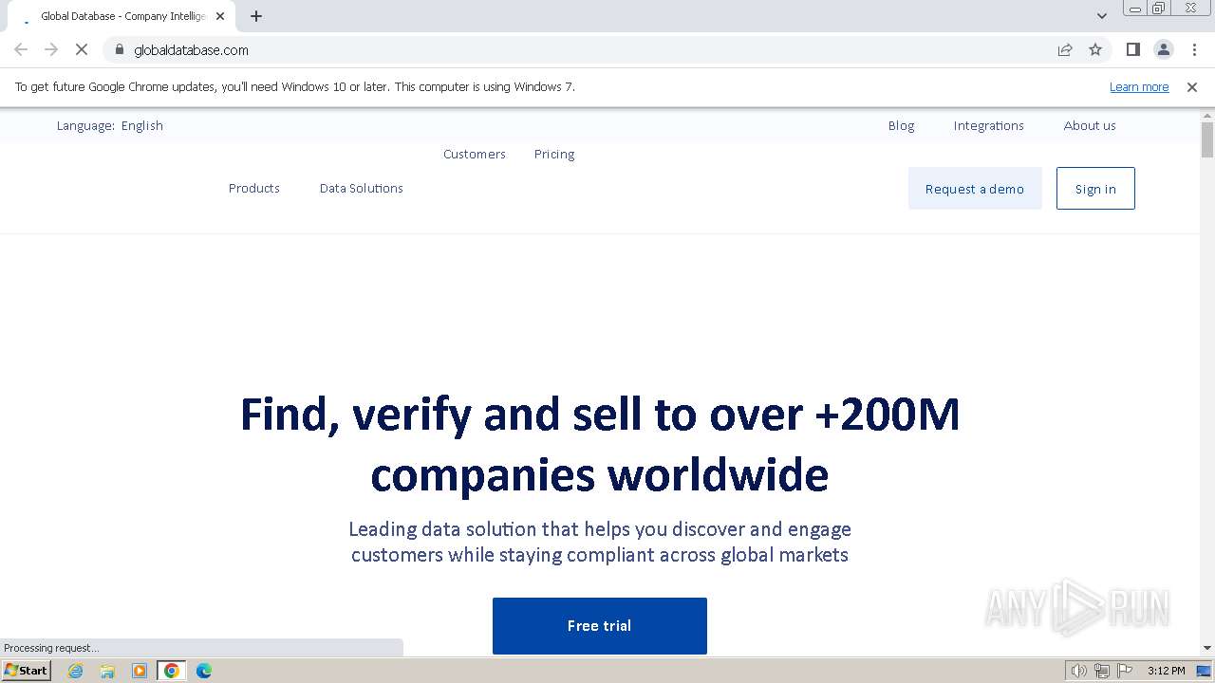This screenshot has width=1215, height=683.
Task: Dismiss the Chrome update notification bar
Action: click(1192, 86)
